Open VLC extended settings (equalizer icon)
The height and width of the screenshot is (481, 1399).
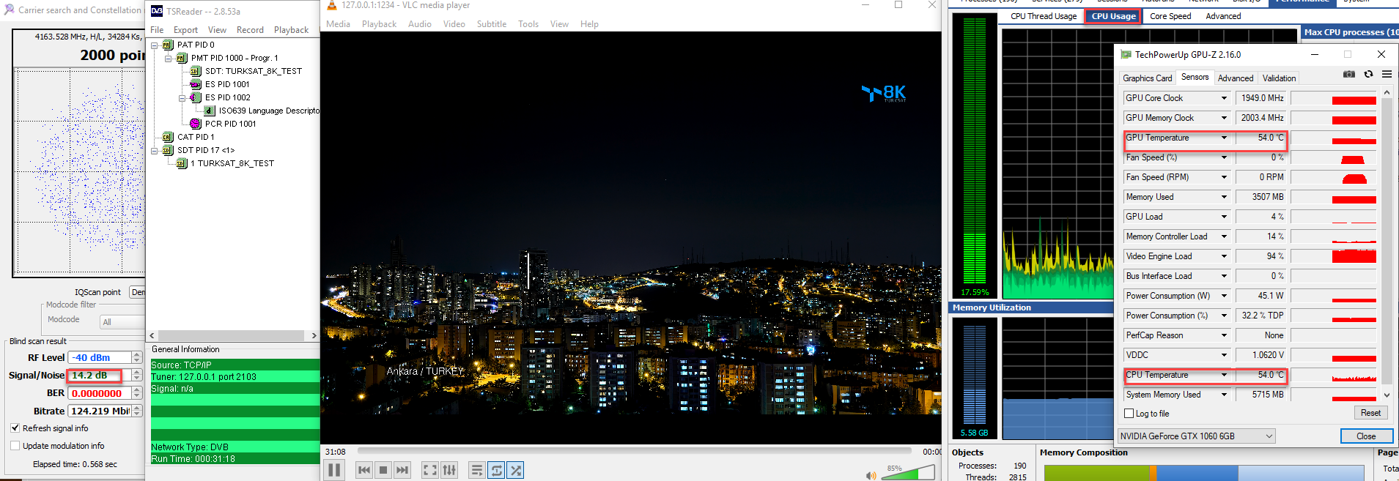(x=449, y=470)
